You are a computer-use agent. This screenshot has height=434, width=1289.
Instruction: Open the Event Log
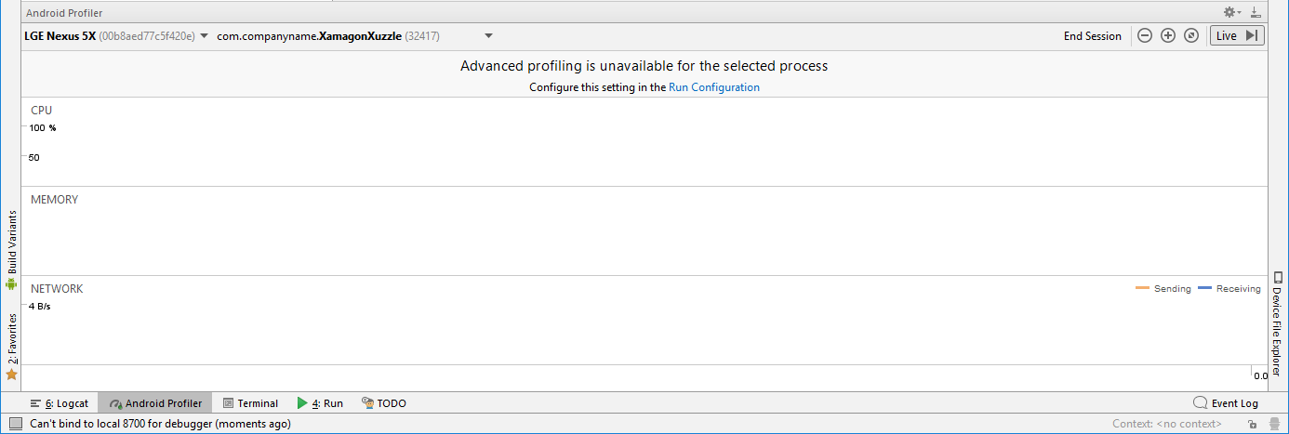1226,403
